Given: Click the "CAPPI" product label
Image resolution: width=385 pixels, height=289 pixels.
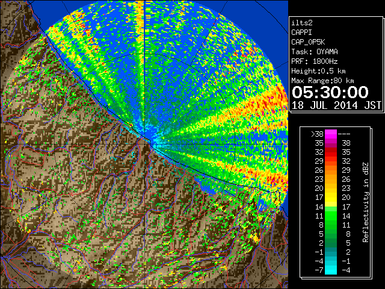Looking at the screenshot, I should point(301,33).
